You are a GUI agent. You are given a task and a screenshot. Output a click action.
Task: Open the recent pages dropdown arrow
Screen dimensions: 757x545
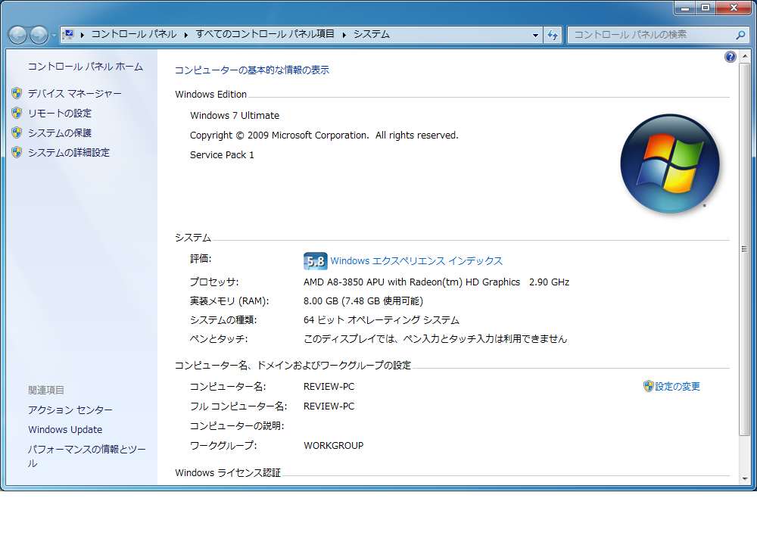[x=54, y=36]
